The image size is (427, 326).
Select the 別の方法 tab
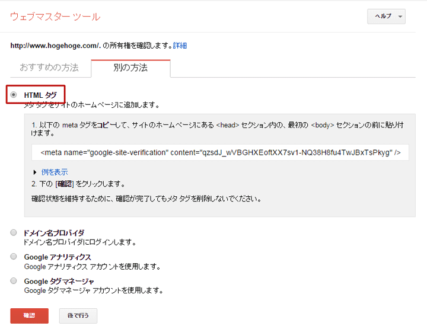[130, 68]
